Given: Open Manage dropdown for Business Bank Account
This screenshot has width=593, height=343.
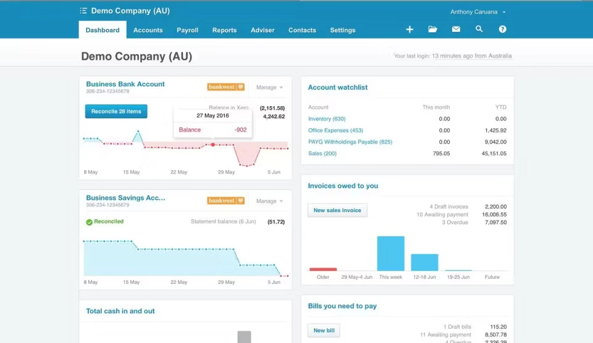Looking at the screenshot, I should (269, 88).
